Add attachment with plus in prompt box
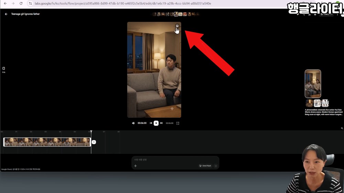Image resolution: width=344 pixels, height=193 pixels. (x=135, y=166)
